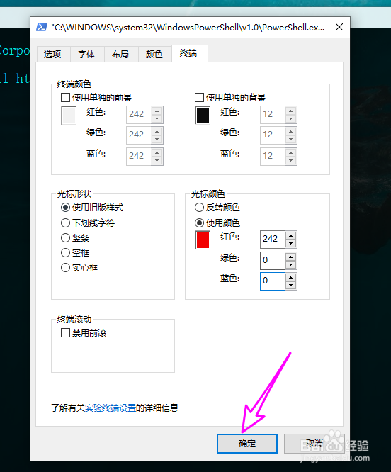Screen dimensions: 391x472
Task: Select 空框 cursor shape
Action: (x=65, y=252)
